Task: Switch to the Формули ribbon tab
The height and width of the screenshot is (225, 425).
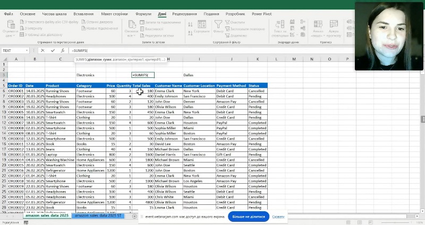Action: [143, 13]
